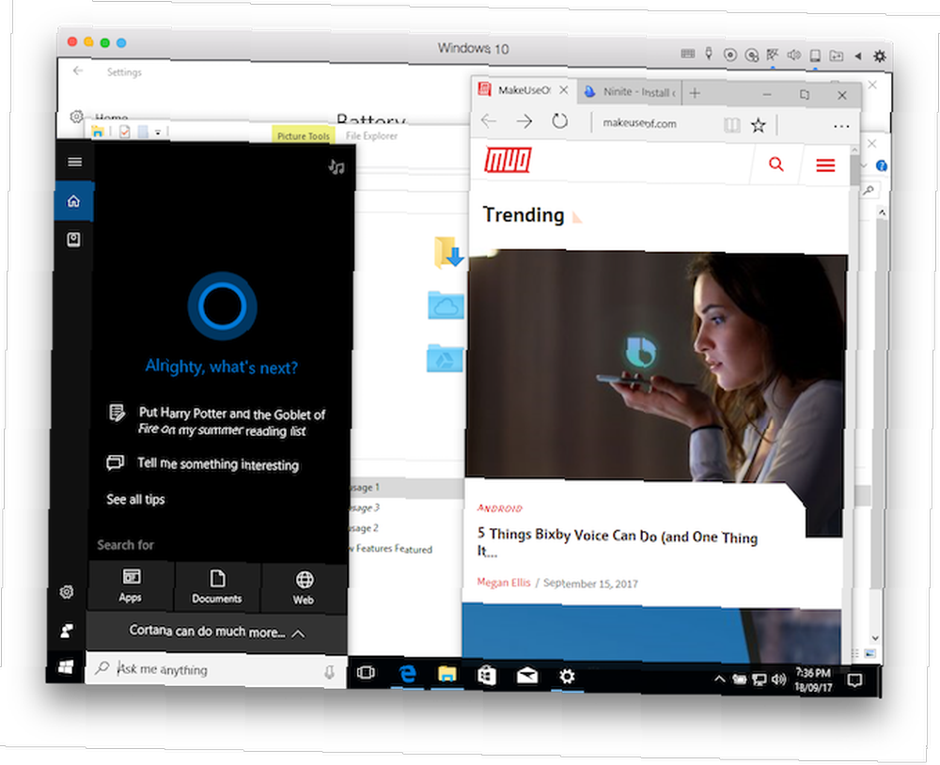
Task: Toggle Edge reading view icon
Action: pyautogui.click(x=731, y=125)
